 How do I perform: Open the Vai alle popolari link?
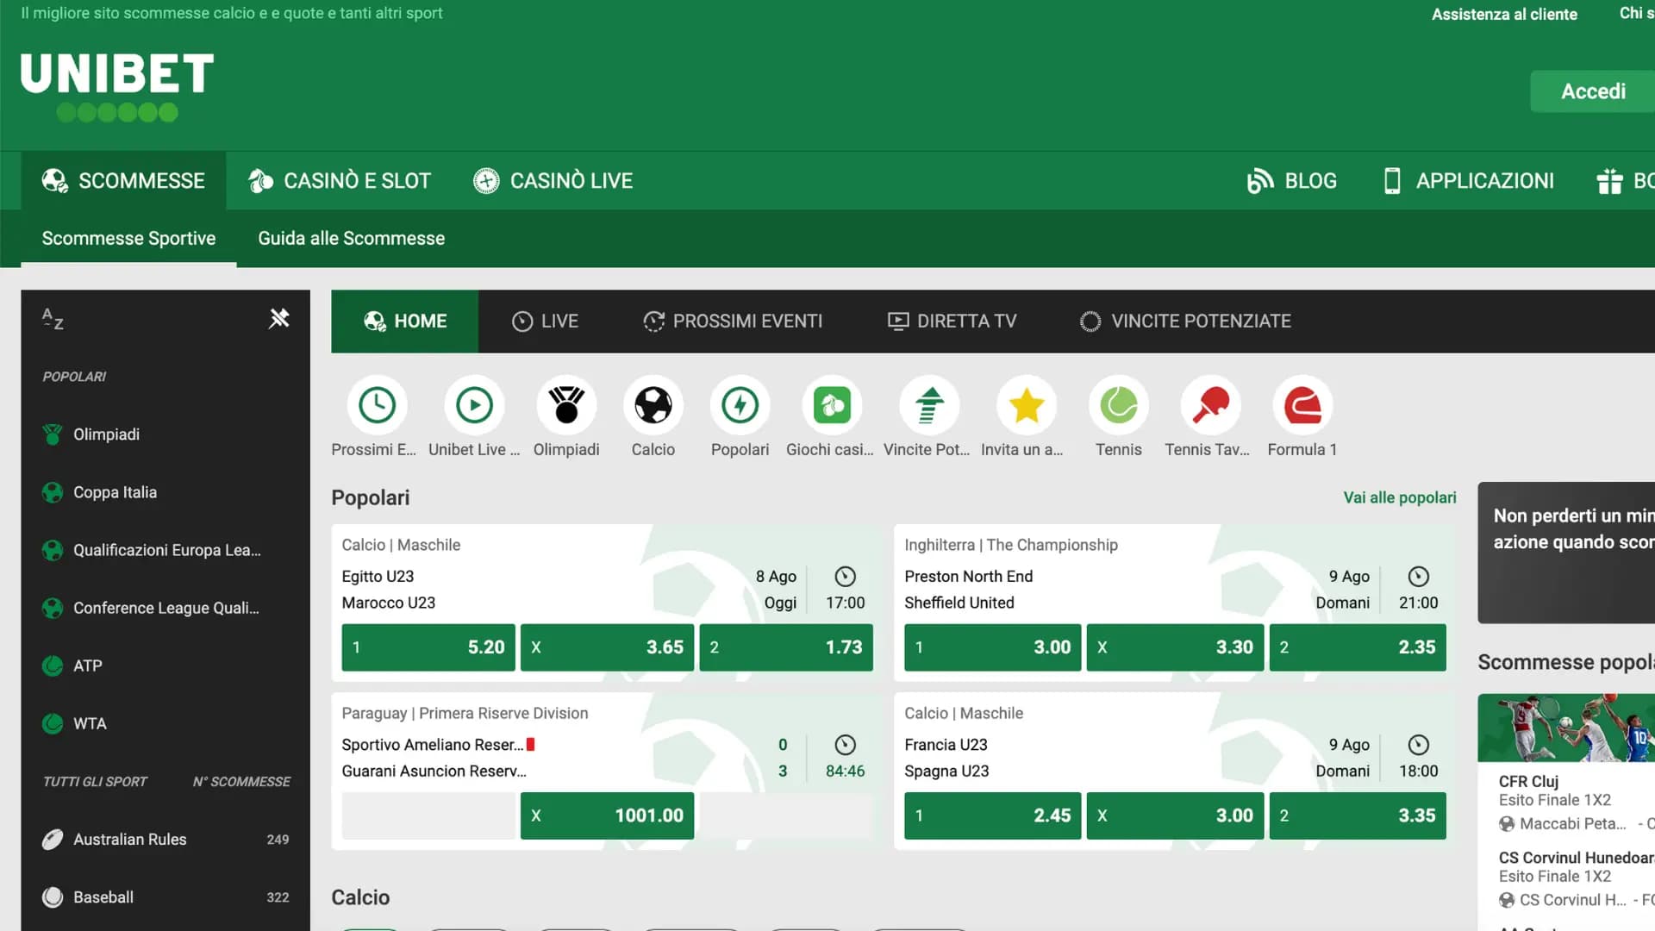(1399, 497)
